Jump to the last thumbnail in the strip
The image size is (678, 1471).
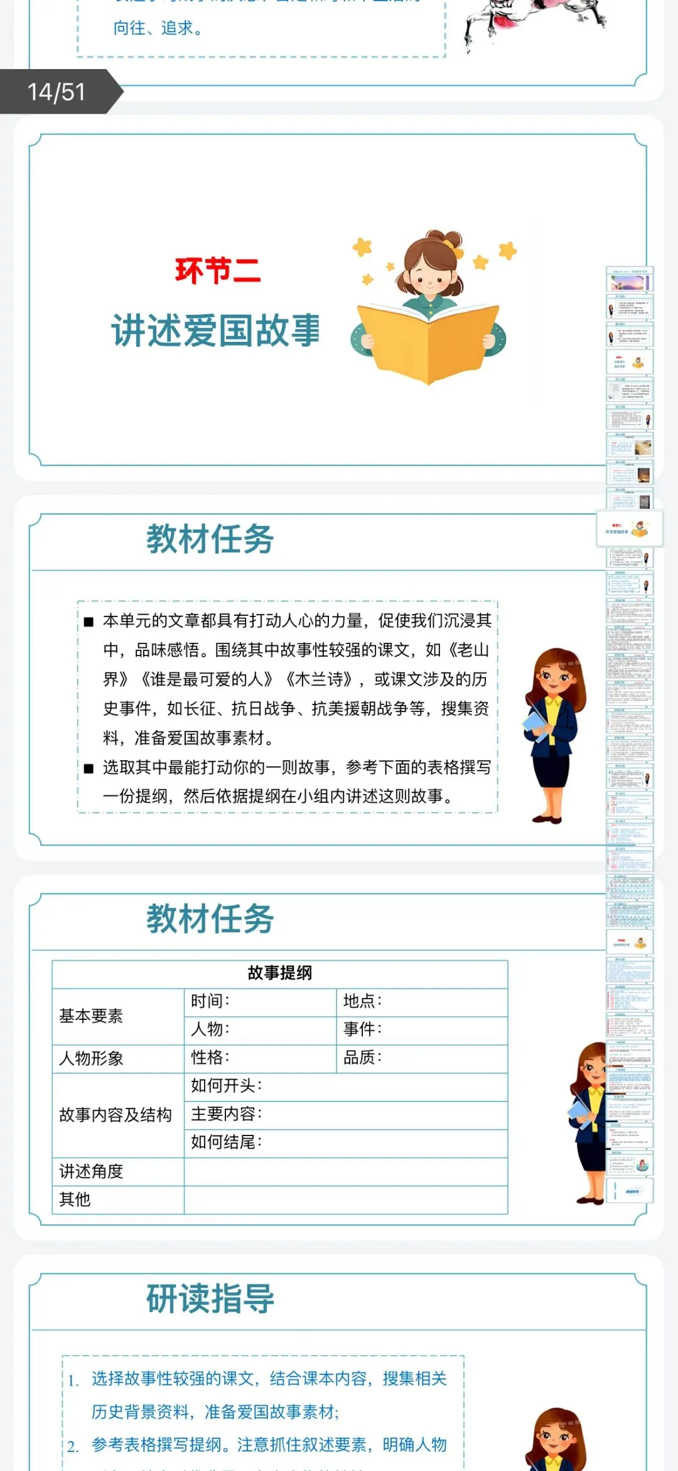pos(630,1191)
